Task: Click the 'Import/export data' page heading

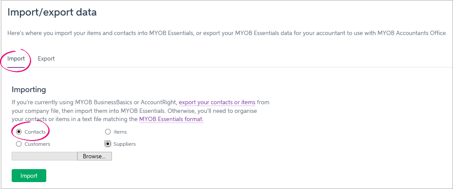Action: [52, 12]
